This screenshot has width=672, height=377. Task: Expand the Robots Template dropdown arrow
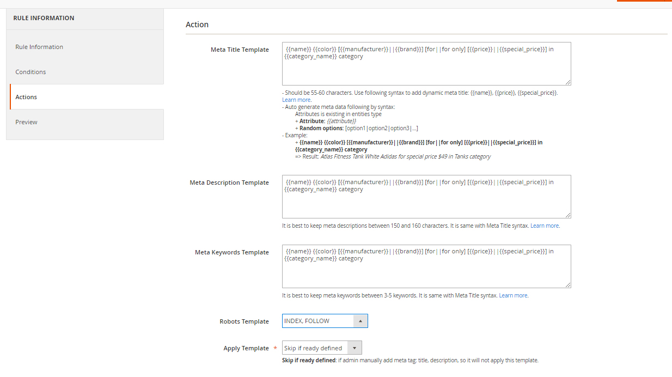tap(361, 321)
